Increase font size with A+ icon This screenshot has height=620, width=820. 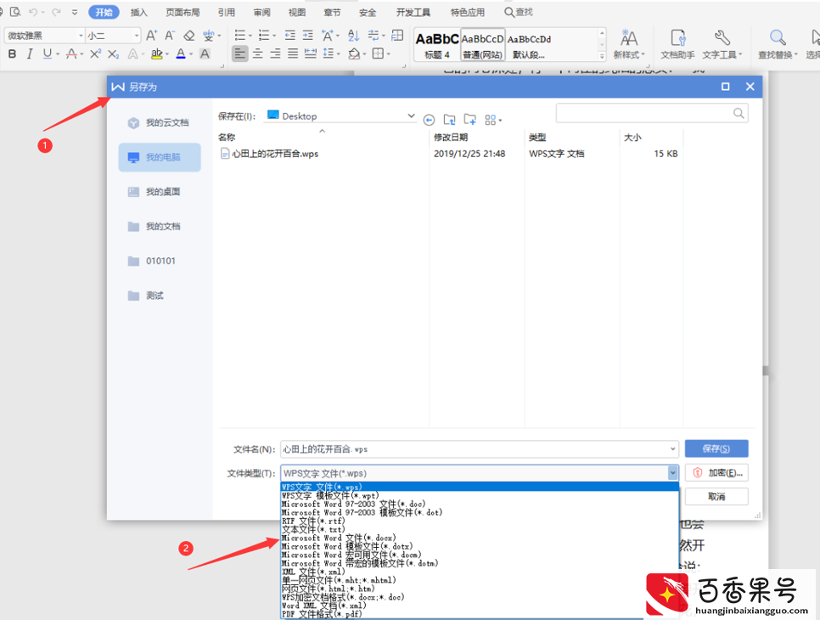coord(152,36)
